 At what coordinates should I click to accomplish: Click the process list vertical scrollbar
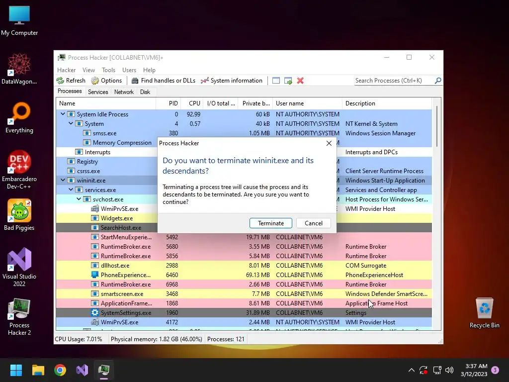coord(436,126)
